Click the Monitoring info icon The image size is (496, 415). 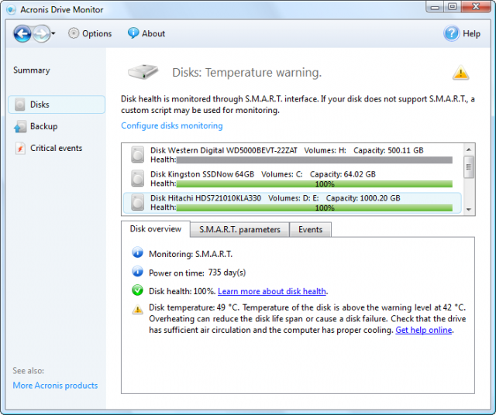point(138,252)
